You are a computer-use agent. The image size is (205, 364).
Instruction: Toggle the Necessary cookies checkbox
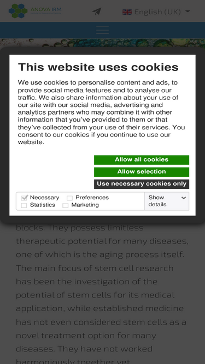[x=24, y=198]
